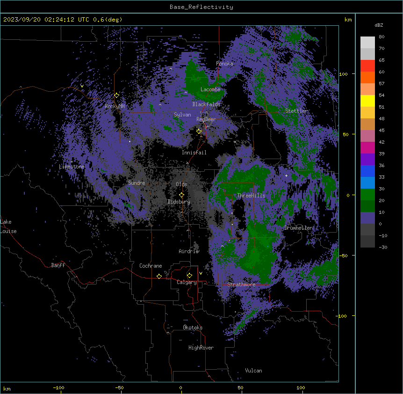The height and width of the screenshot is (394, 403).
Task: Click the Limestone label
Action: click(72, 167)
